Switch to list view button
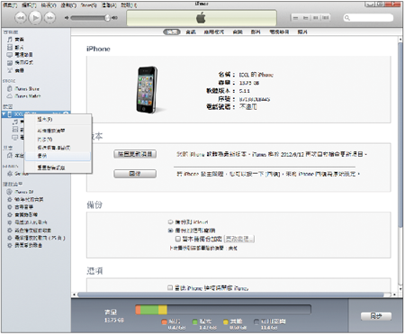The height and width of the screenshot is (335, 405). click(x=295, y=18)
